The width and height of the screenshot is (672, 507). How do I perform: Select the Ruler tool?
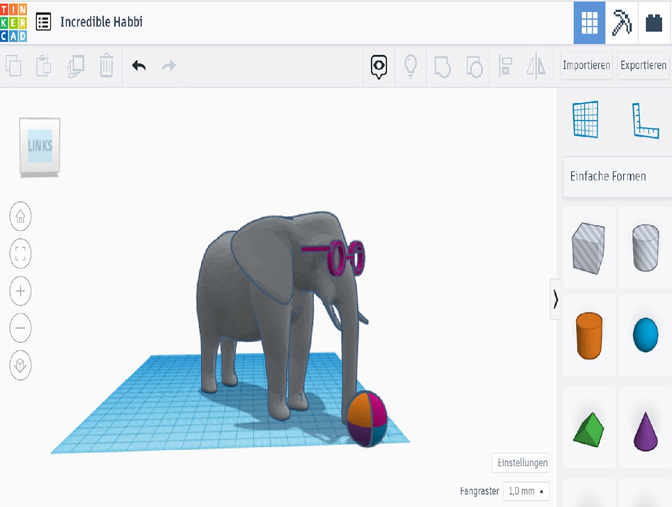pos(645,120)
